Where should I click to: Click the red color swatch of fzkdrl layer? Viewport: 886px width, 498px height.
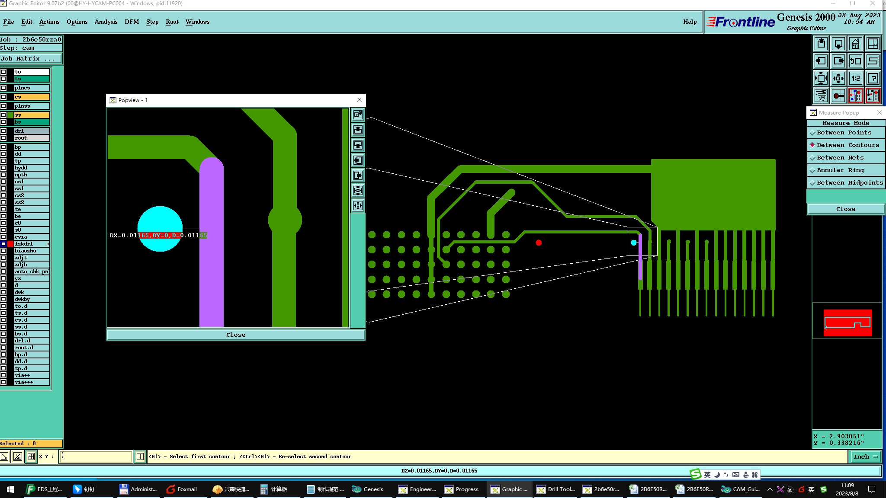(x=10, y=244)
